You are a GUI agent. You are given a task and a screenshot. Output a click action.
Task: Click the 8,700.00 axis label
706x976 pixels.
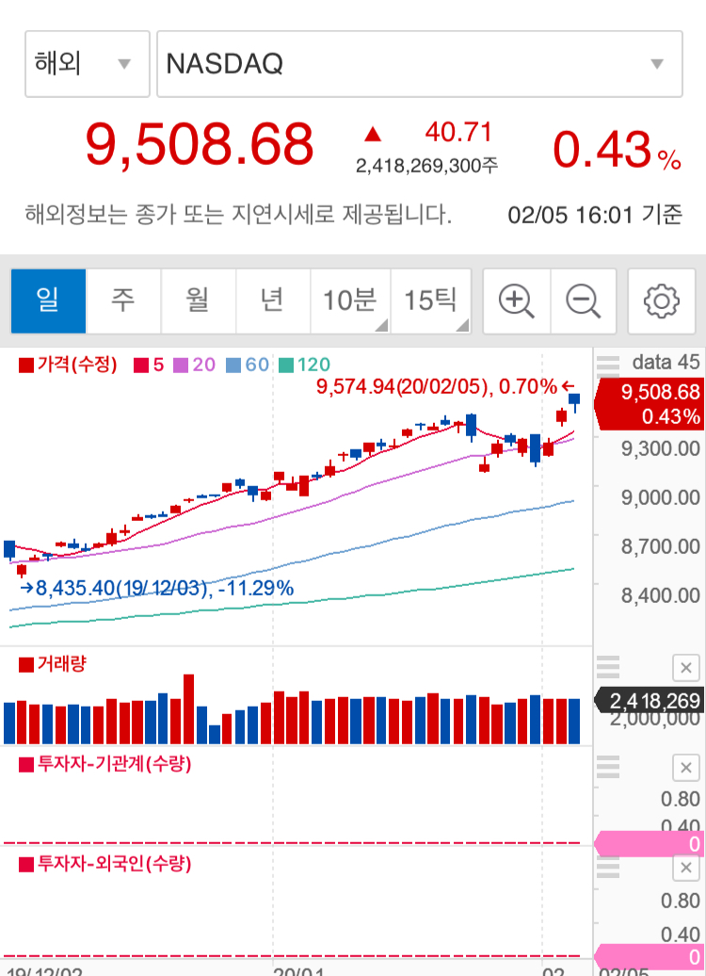point(661,546)
